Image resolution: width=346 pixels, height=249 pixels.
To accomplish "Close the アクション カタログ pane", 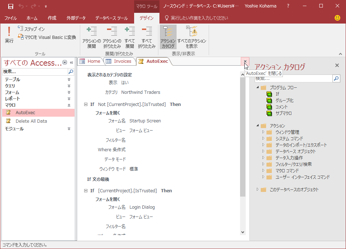I will [x=337, y=65].
